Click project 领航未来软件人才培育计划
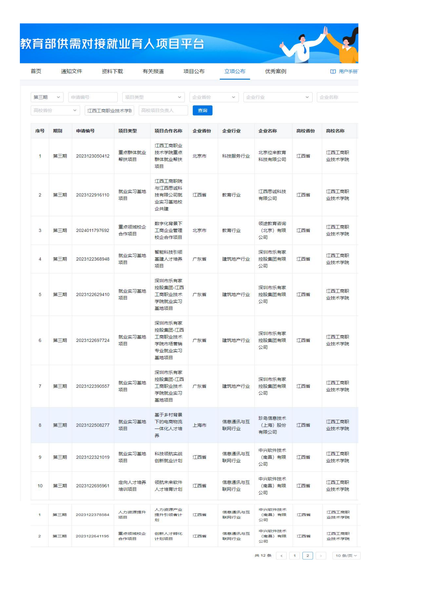This screenshot has height=595, width=421. coord(169,486)
